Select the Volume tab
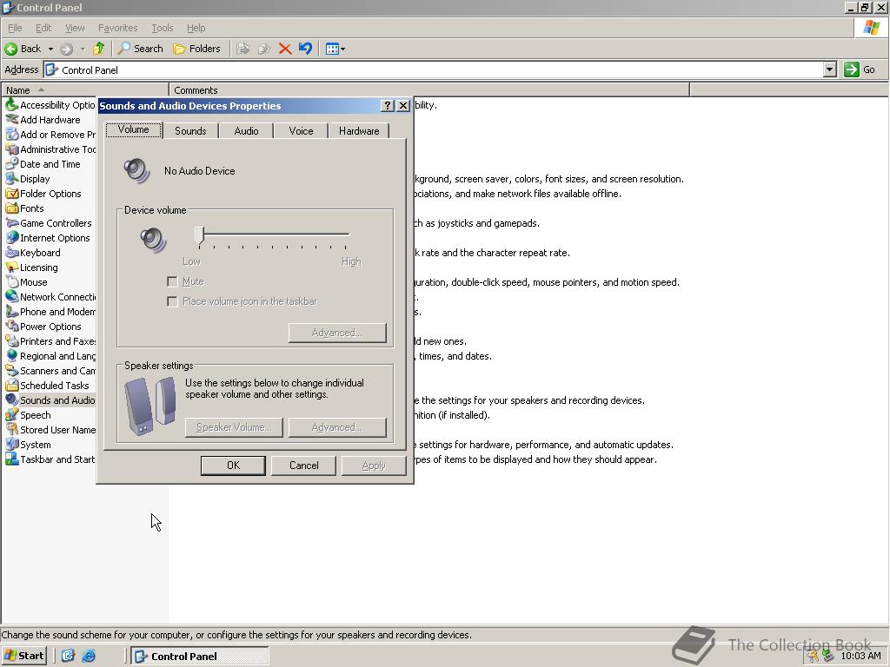Viewport: 890px width, 667px height. click(x=133, y=130)
